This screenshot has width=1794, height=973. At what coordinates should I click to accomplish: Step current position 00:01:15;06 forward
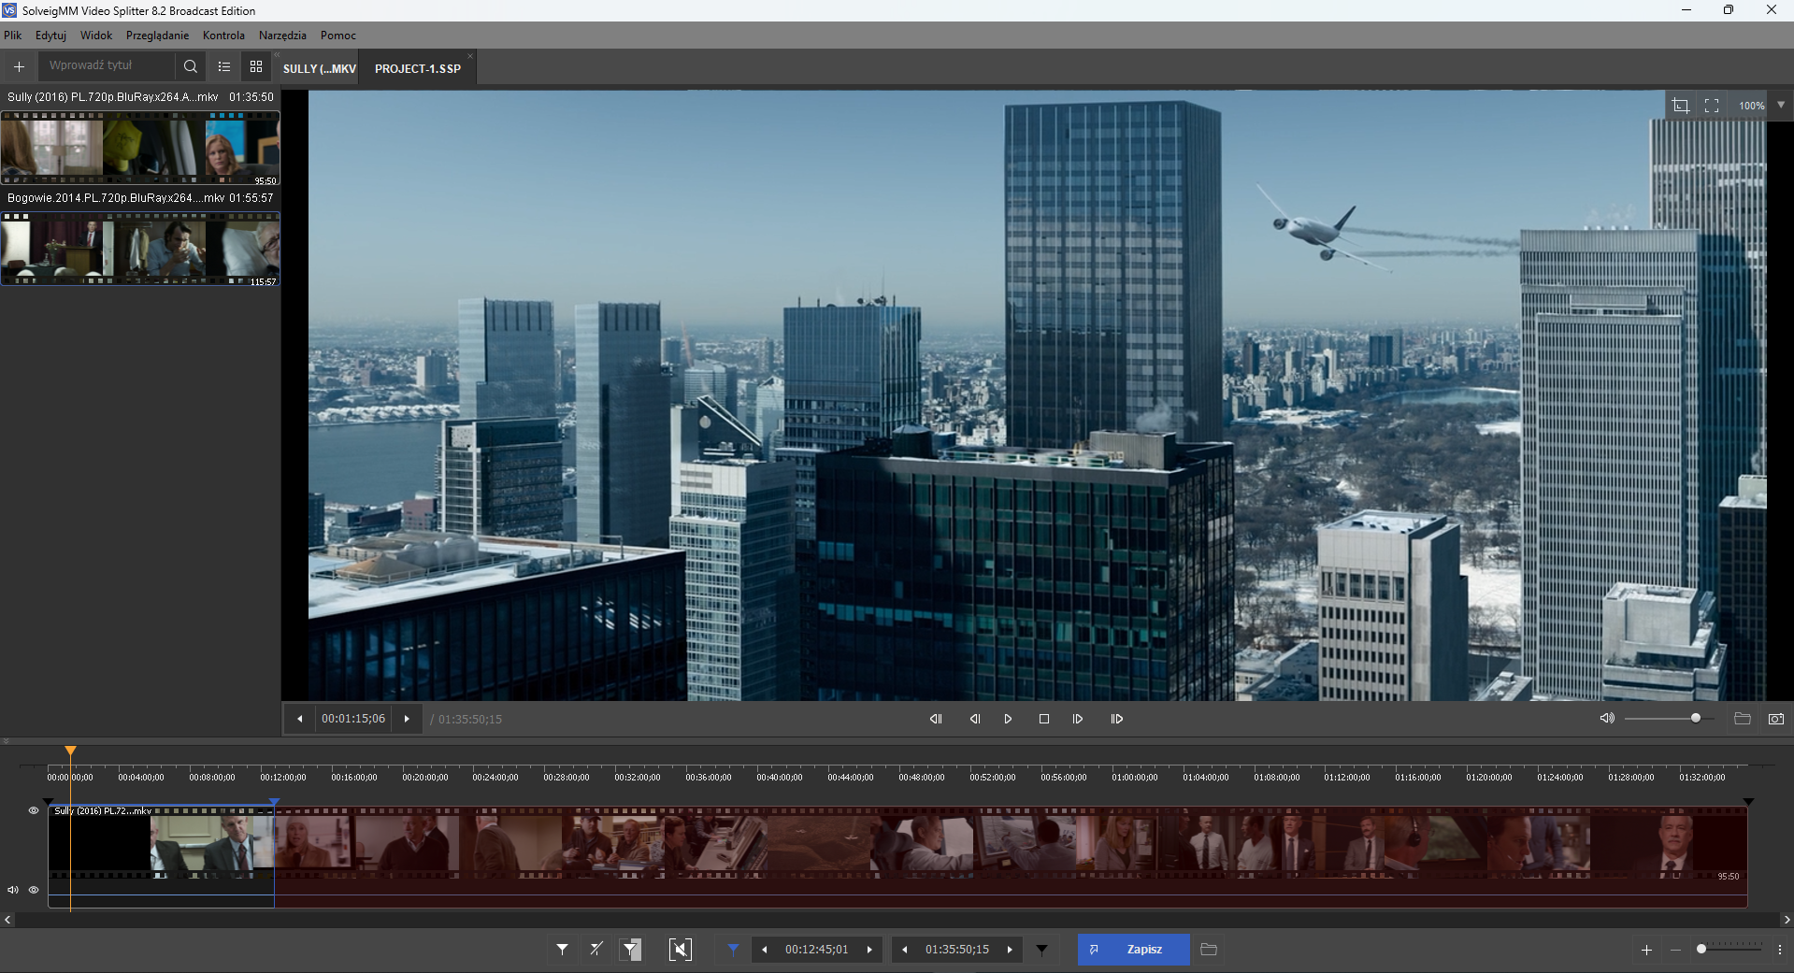(x=407, y=719)
